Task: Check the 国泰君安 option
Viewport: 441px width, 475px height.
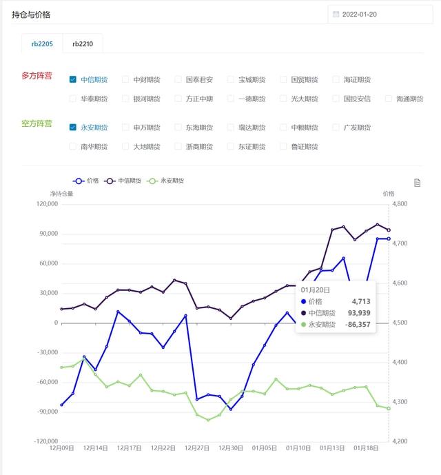Action: click(x=178, y=79)
